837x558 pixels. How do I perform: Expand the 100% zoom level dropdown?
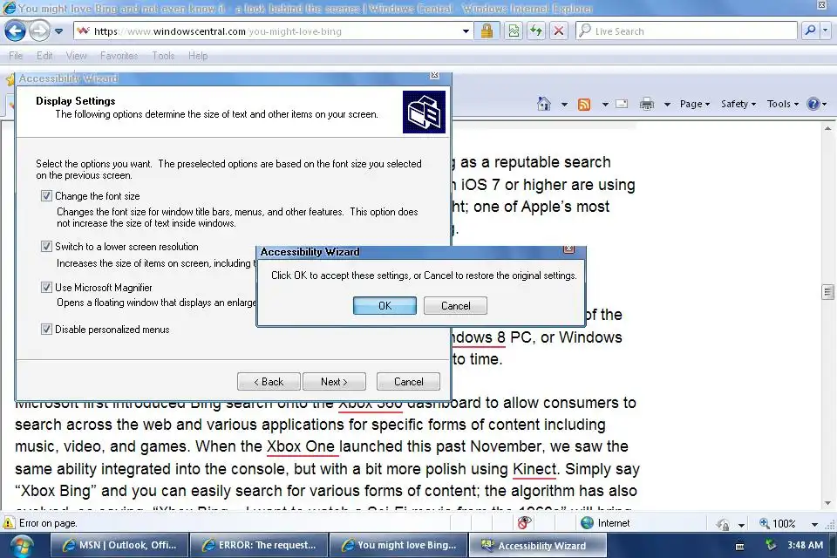(x=814, y=524)
